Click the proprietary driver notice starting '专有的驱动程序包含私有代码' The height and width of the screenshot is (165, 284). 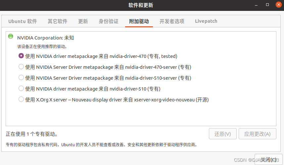(x=102, y=145)
